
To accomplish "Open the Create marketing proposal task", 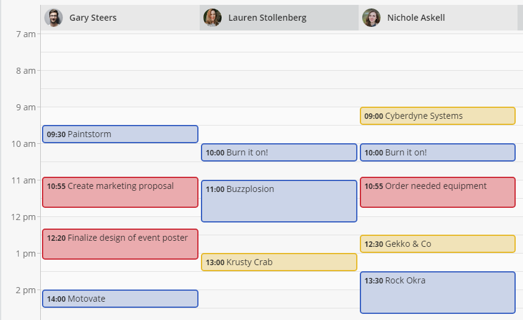I will 120,192.
